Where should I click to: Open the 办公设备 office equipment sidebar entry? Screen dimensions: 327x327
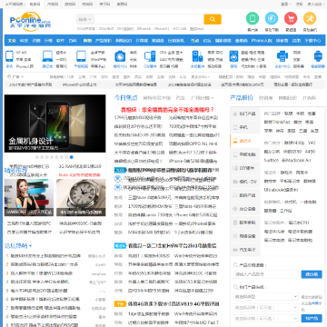(x=245, y=209)
